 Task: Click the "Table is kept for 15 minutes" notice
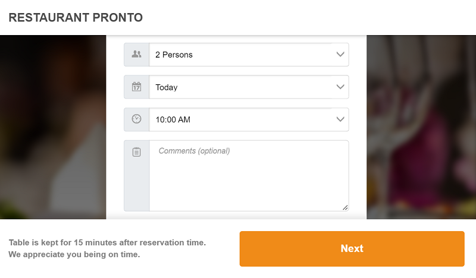click(x=107, y=243)
